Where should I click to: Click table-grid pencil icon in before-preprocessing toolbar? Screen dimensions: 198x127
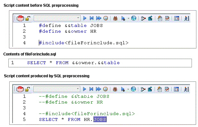[150, 18]
